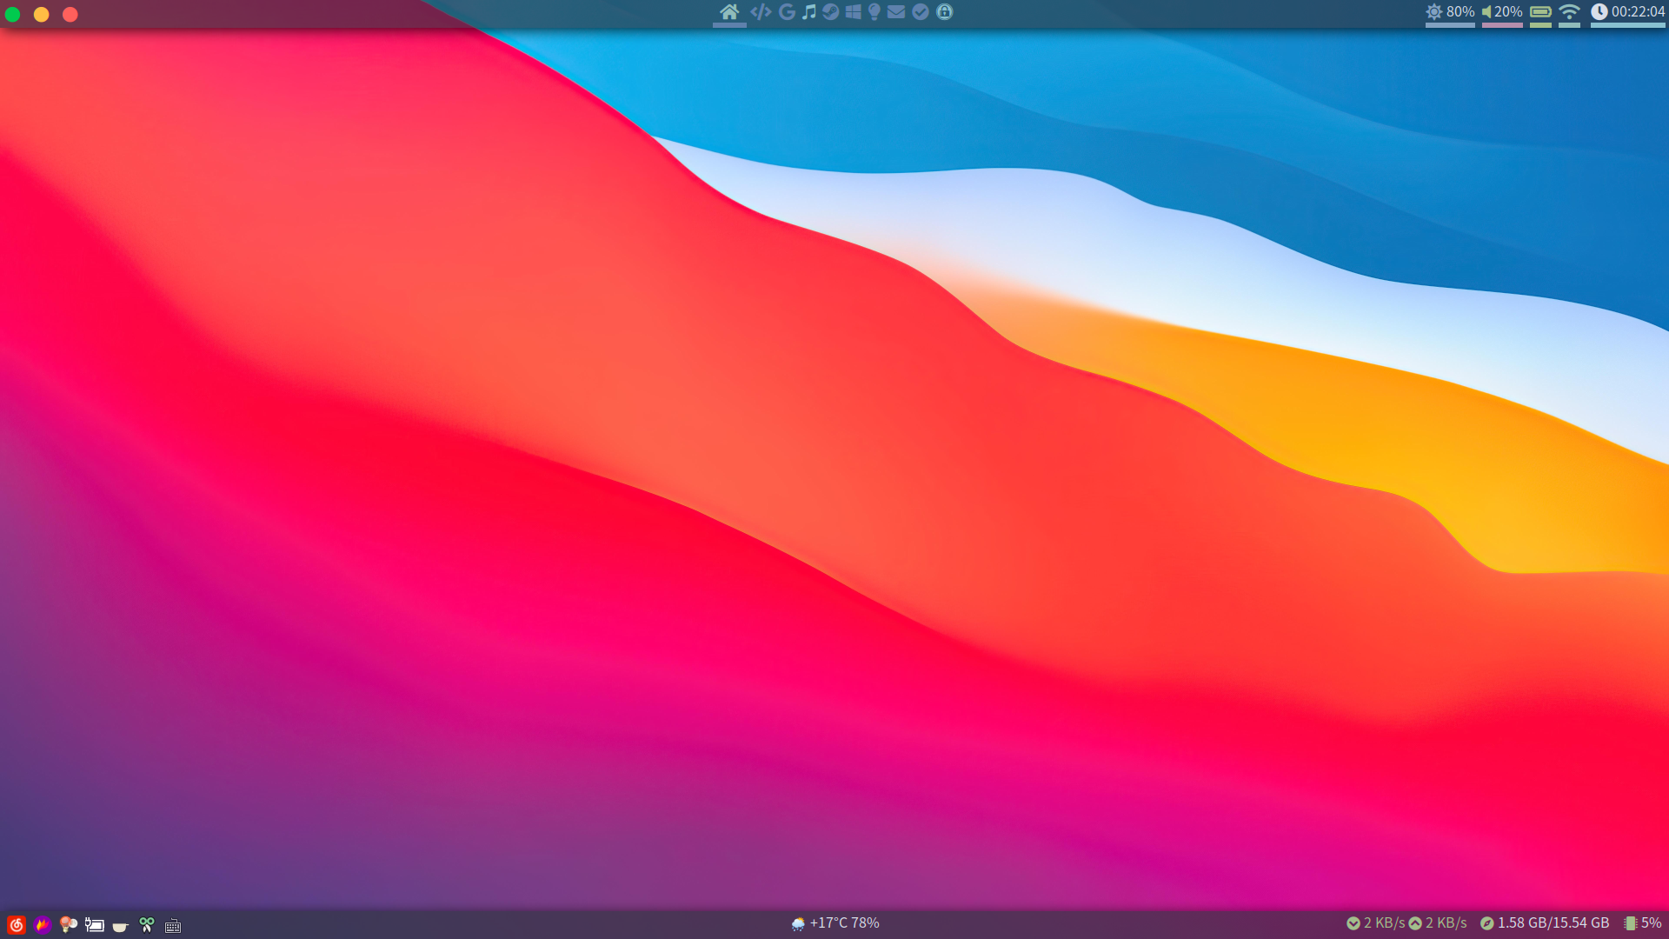This screenshot has height=939, width=1669.
Task: Click the checkmark tasks workspace icon
Action: click(921, 12)
